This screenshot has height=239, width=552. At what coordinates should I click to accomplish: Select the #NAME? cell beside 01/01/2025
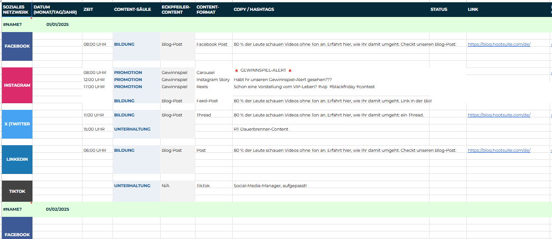pos(16,25)
